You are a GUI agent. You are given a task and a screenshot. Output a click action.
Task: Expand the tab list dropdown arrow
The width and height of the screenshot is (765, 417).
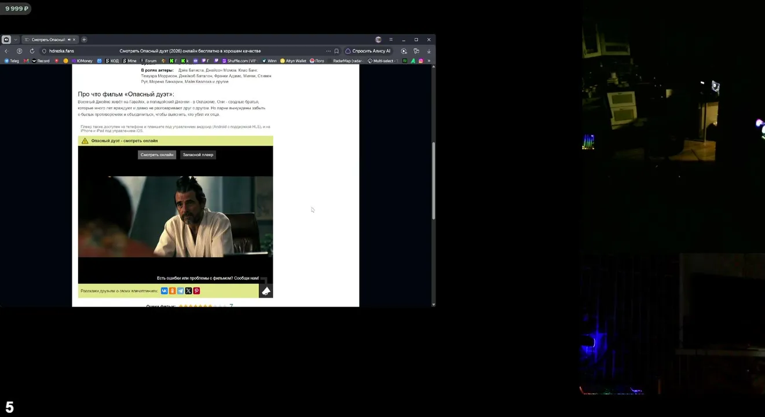pos(16,39)
